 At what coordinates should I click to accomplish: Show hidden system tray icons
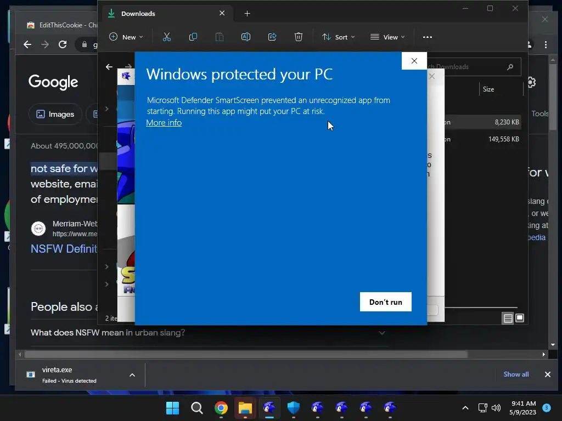click(x=465, y=408)
